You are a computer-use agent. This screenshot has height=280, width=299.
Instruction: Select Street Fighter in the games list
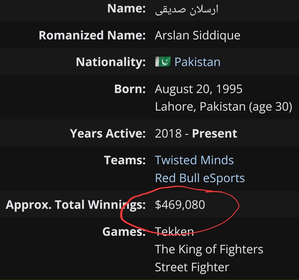point(192,267)
